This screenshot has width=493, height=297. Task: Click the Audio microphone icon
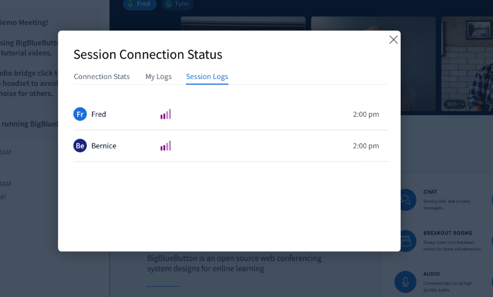pyautogui.click(x=405, y=282)
